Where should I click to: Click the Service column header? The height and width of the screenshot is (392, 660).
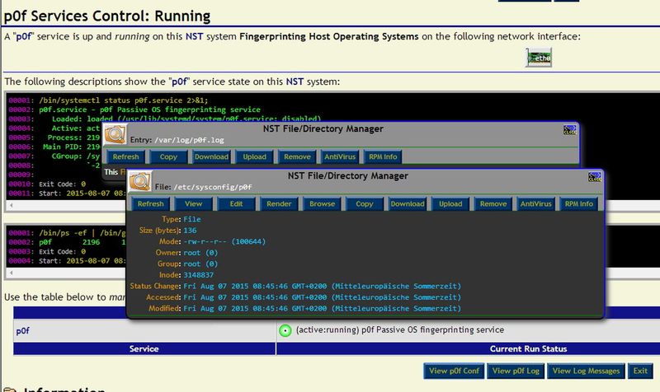point(144,348)
